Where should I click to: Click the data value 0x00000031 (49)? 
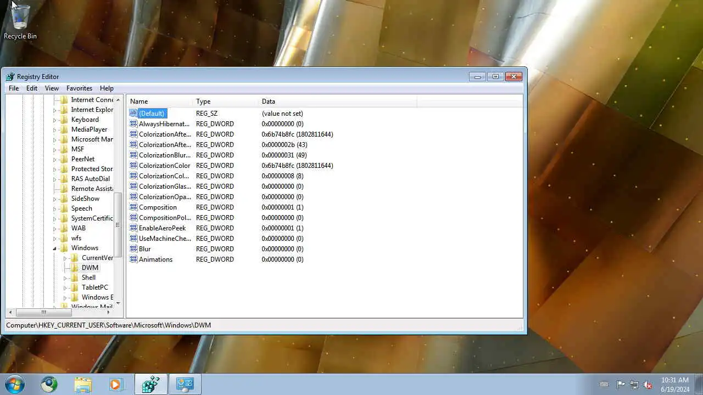coord(284,155)
